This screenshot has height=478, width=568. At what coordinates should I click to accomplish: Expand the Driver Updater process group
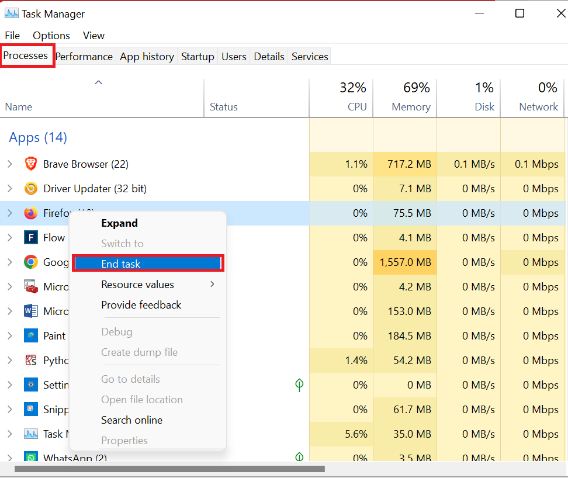click(x=9, y=189)
